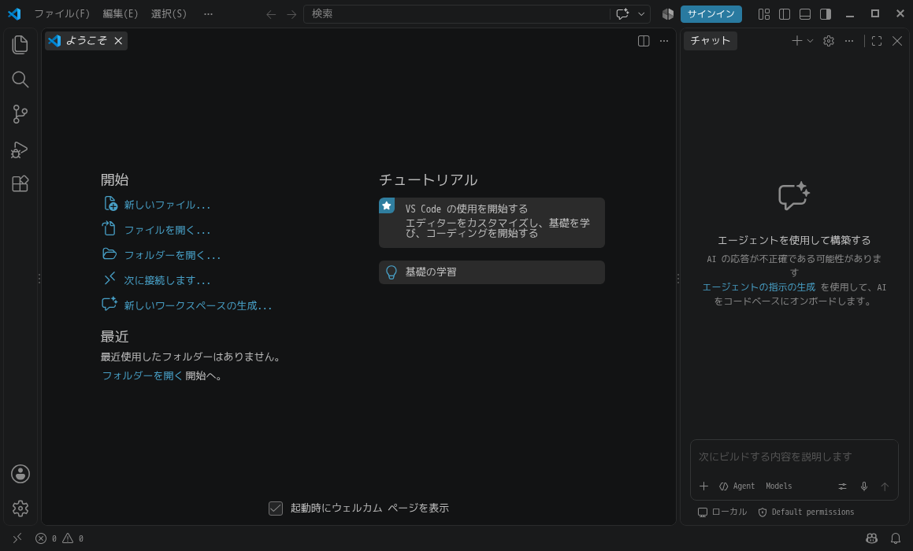Open the Extensions view icon
Screen dimensions: 913x551
(x=20, y=184)
